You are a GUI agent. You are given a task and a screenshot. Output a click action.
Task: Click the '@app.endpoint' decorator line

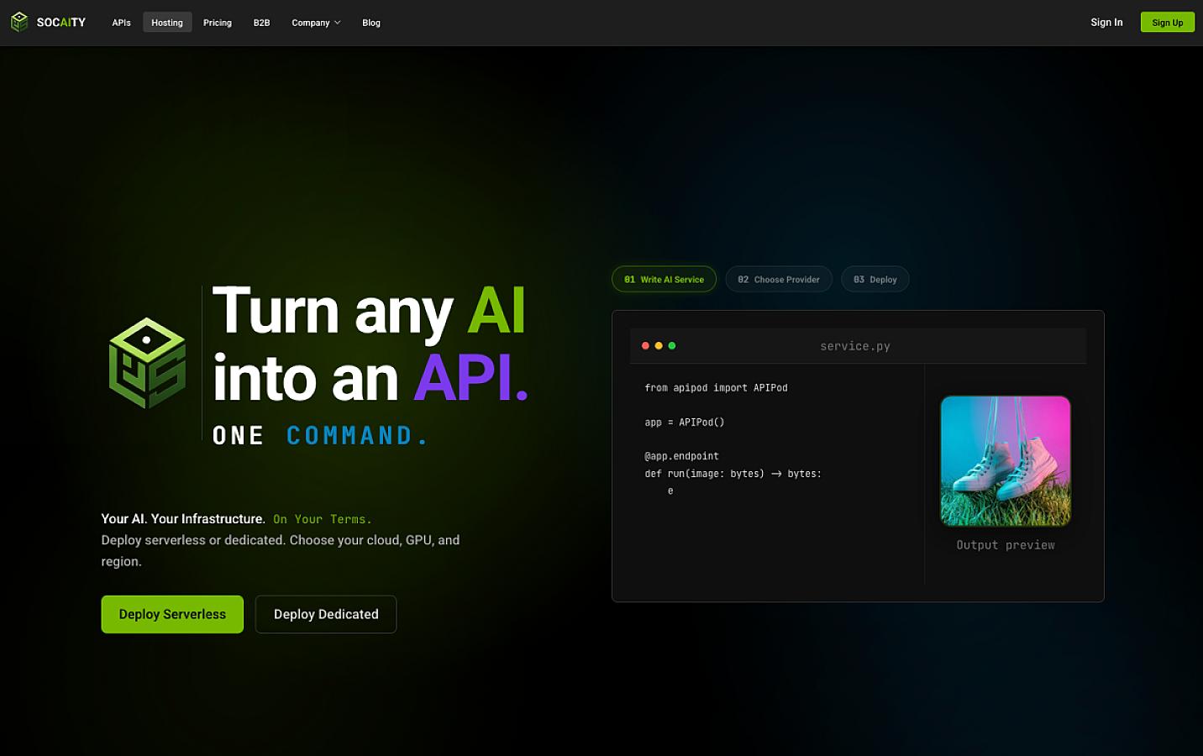coord(681,456)
